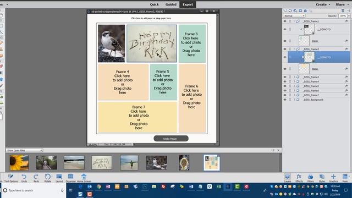
Task: Open the Show Open Files dropdown
Action: click(x=24, y=150)
